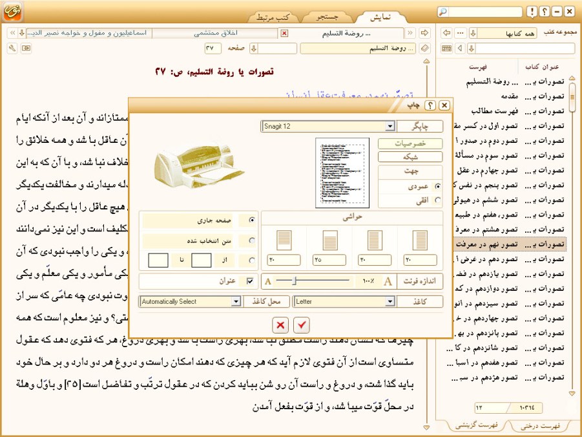The image size is (582, 437).
Task: Switch to the کتب مرتبط tab
Action: 273,17
